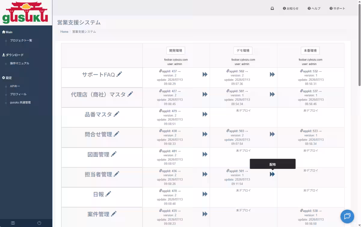Click the サポート link in header

(337, 8)
